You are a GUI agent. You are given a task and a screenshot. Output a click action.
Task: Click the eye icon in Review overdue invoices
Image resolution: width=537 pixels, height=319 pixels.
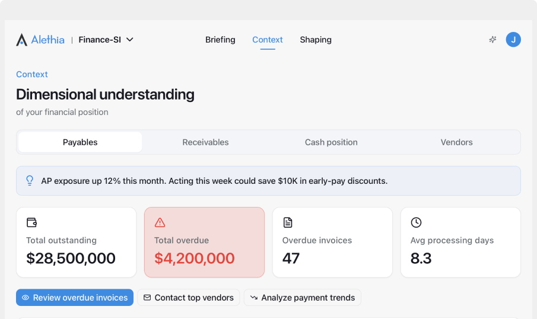pyautogui.click(x=26, y=298)
